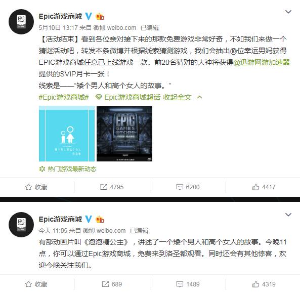Screen dimensions: 300x293
Task: Open the @迅游网游加速器 mention link
Action: 262,62
